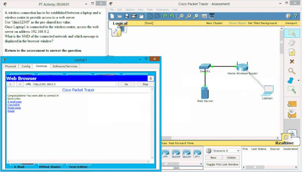Click the Stop button in Web Browser
Screen dimensions: 302x172
pos(145,84)
